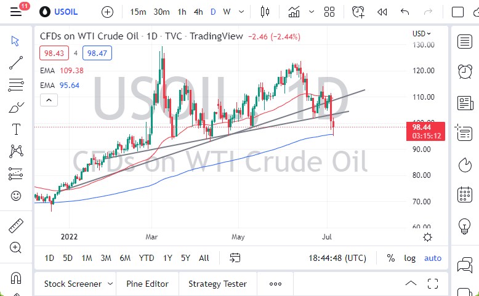This screenshot has width=479, height=296.
Task: Toggle the auto scale option
Action: (433, 258)
